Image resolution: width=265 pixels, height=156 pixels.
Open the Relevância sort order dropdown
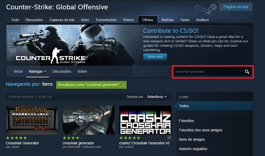pyautogui.click(x=157, y=97)
